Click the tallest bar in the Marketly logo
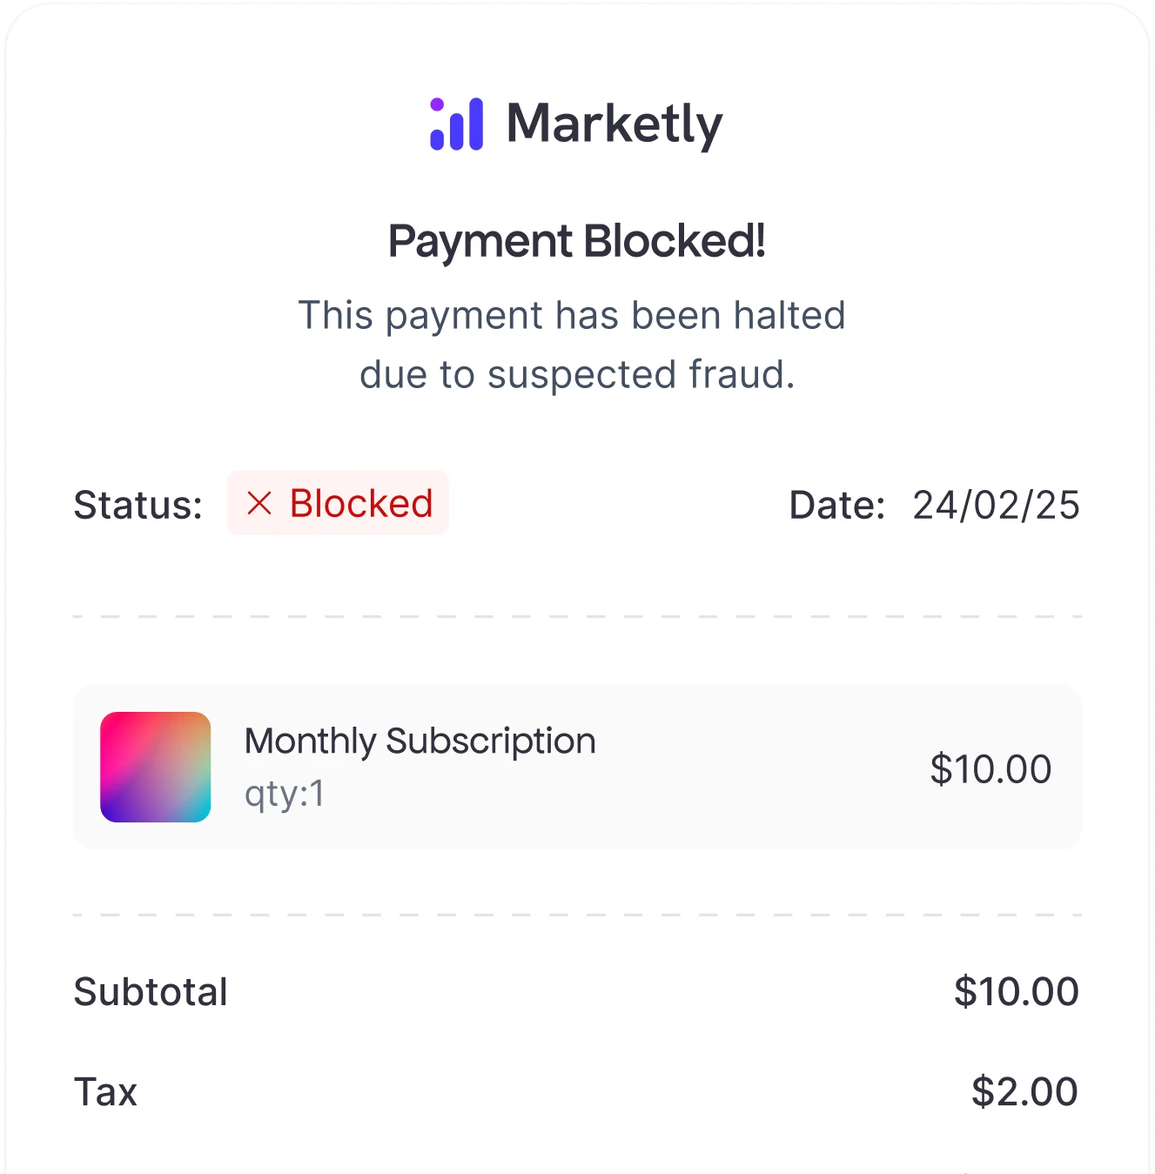Screen dimensions: 1155x1174 tap(474, 122)
